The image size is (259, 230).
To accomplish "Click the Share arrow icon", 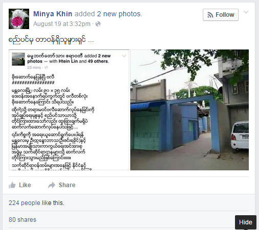I will pyautogui.click(x=52, y=185).
